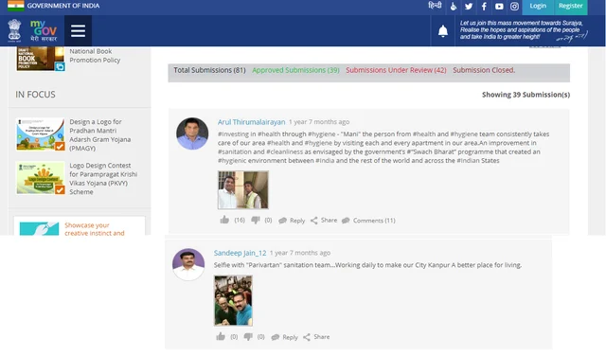
Task: Reply to Sandeep Jain_12's submission
Action: click(x=284, y=337)
